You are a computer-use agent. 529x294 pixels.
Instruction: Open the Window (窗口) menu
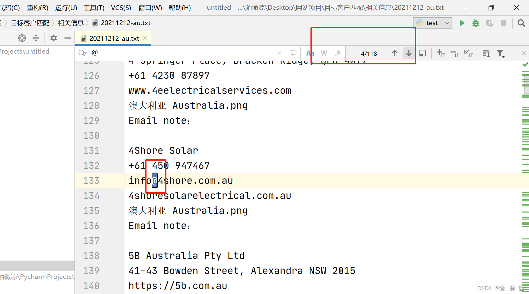pos(150,8)
